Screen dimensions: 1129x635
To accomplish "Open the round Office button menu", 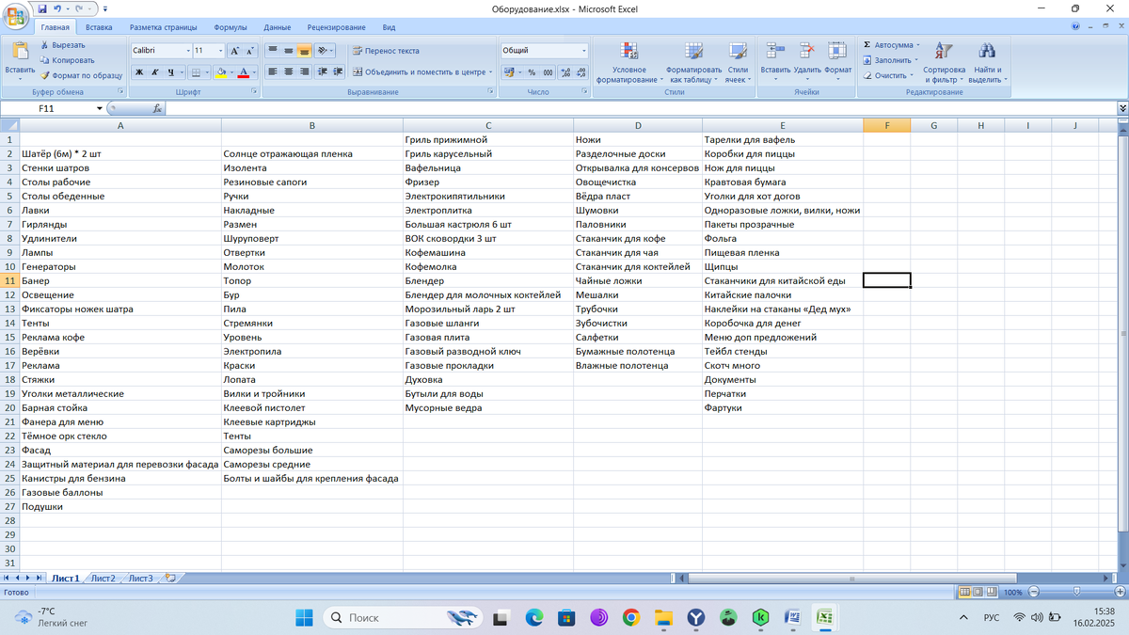I will coord(17,16).
